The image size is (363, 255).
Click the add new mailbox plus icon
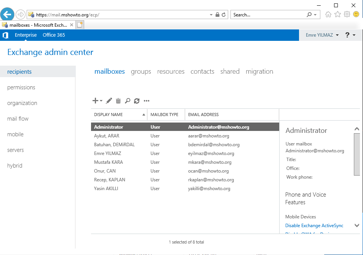point(95,101)
